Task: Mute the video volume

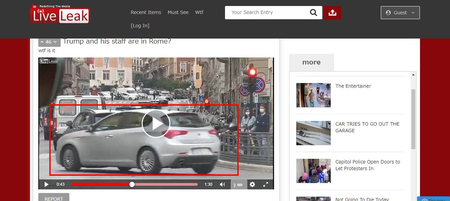Action: coord(222,184)
